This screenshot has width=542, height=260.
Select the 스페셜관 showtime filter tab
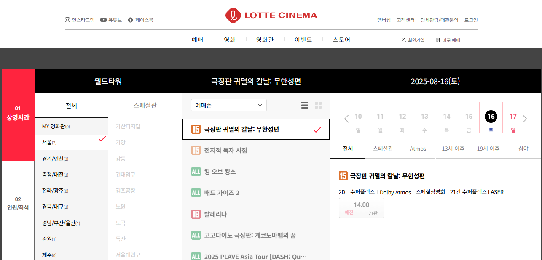pos(383,149)
